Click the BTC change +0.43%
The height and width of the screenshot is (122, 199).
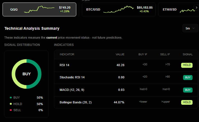click(x=144, y=11)
